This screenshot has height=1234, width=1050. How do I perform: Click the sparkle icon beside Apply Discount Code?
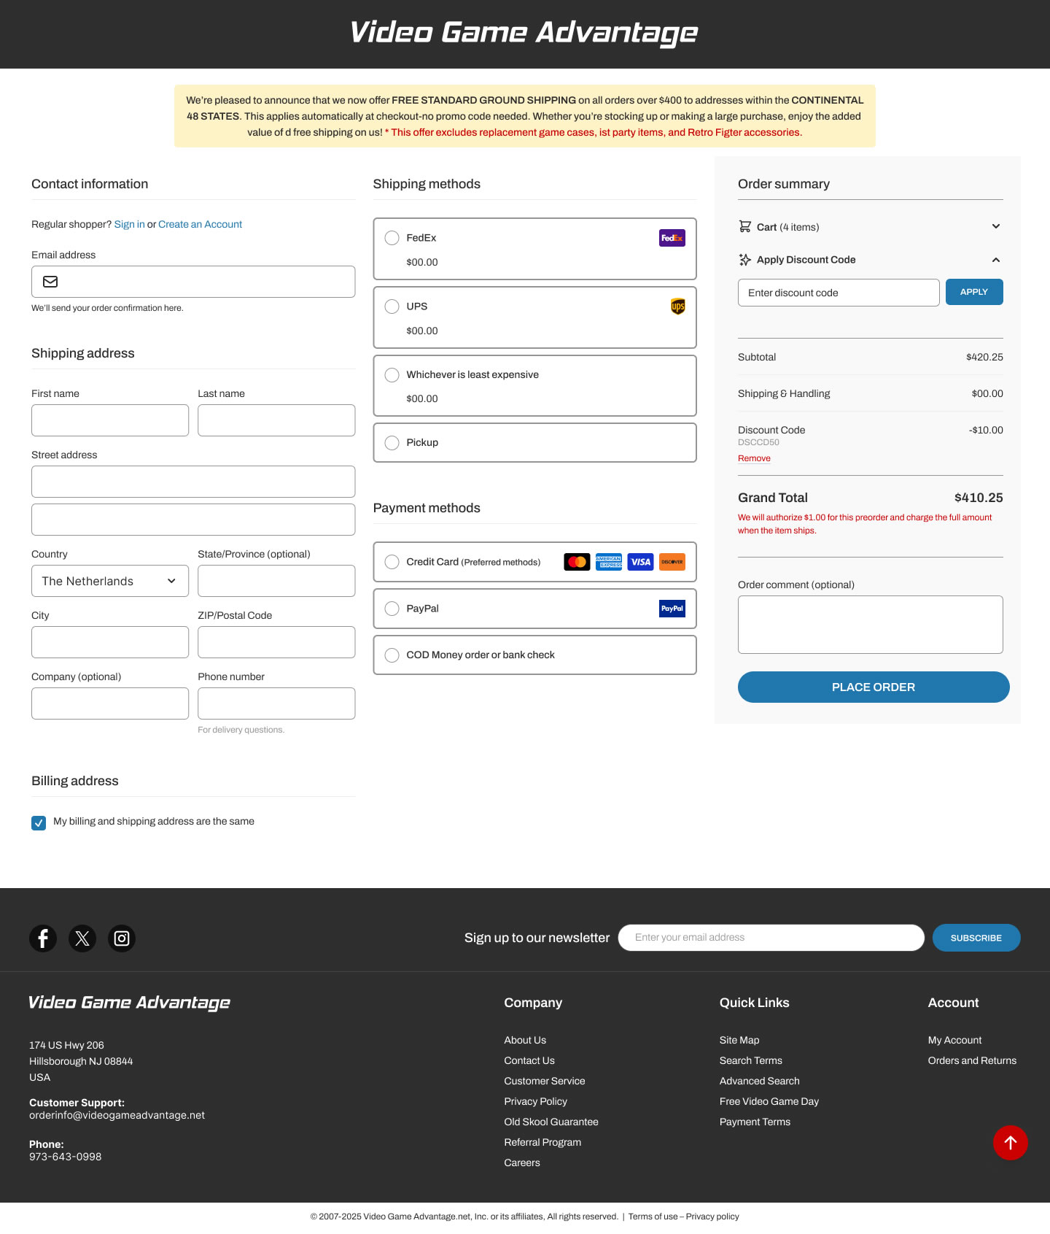[744, 260]
